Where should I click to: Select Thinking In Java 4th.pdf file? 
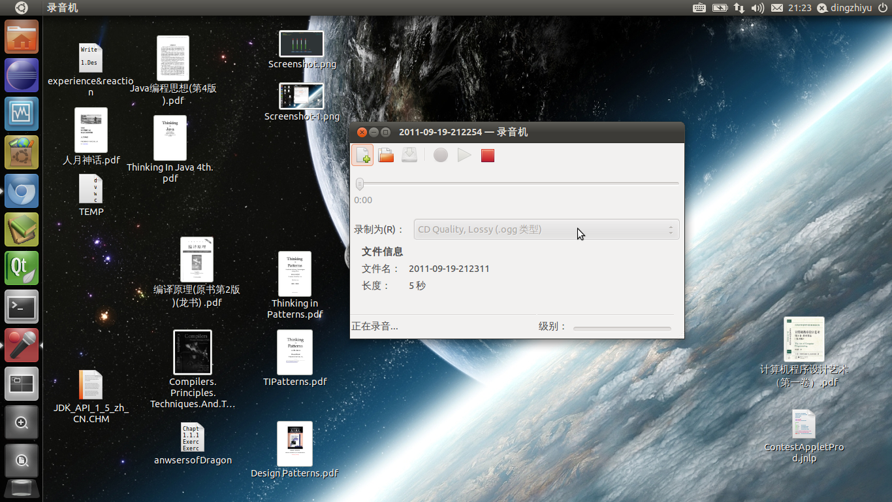(x=170, y=149)
